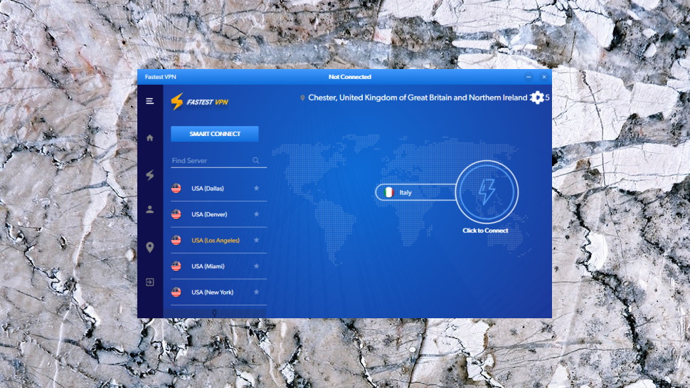Go to Home via sidebar house icon

(x=149, y=138)
